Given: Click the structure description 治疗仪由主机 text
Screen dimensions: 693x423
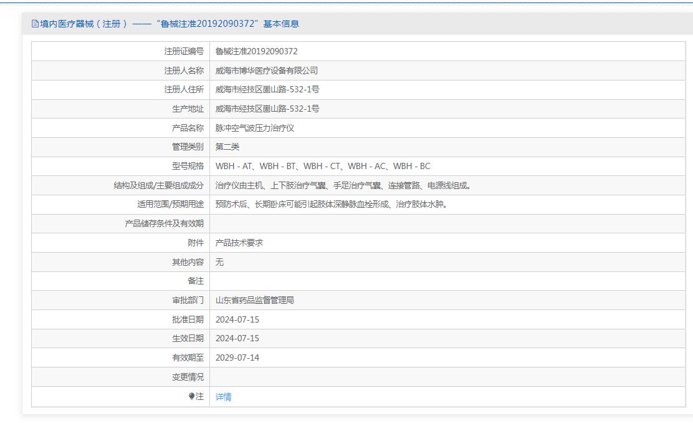Looking at the screenshot, I should click(343, 186).
